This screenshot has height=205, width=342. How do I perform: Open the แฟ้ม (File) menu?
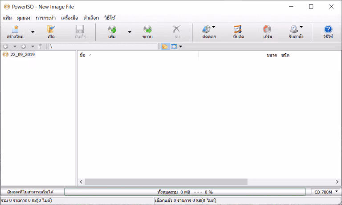8,18
